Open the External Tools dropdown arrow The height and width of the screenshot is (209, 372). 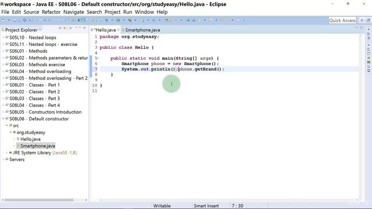click(135, 20)
